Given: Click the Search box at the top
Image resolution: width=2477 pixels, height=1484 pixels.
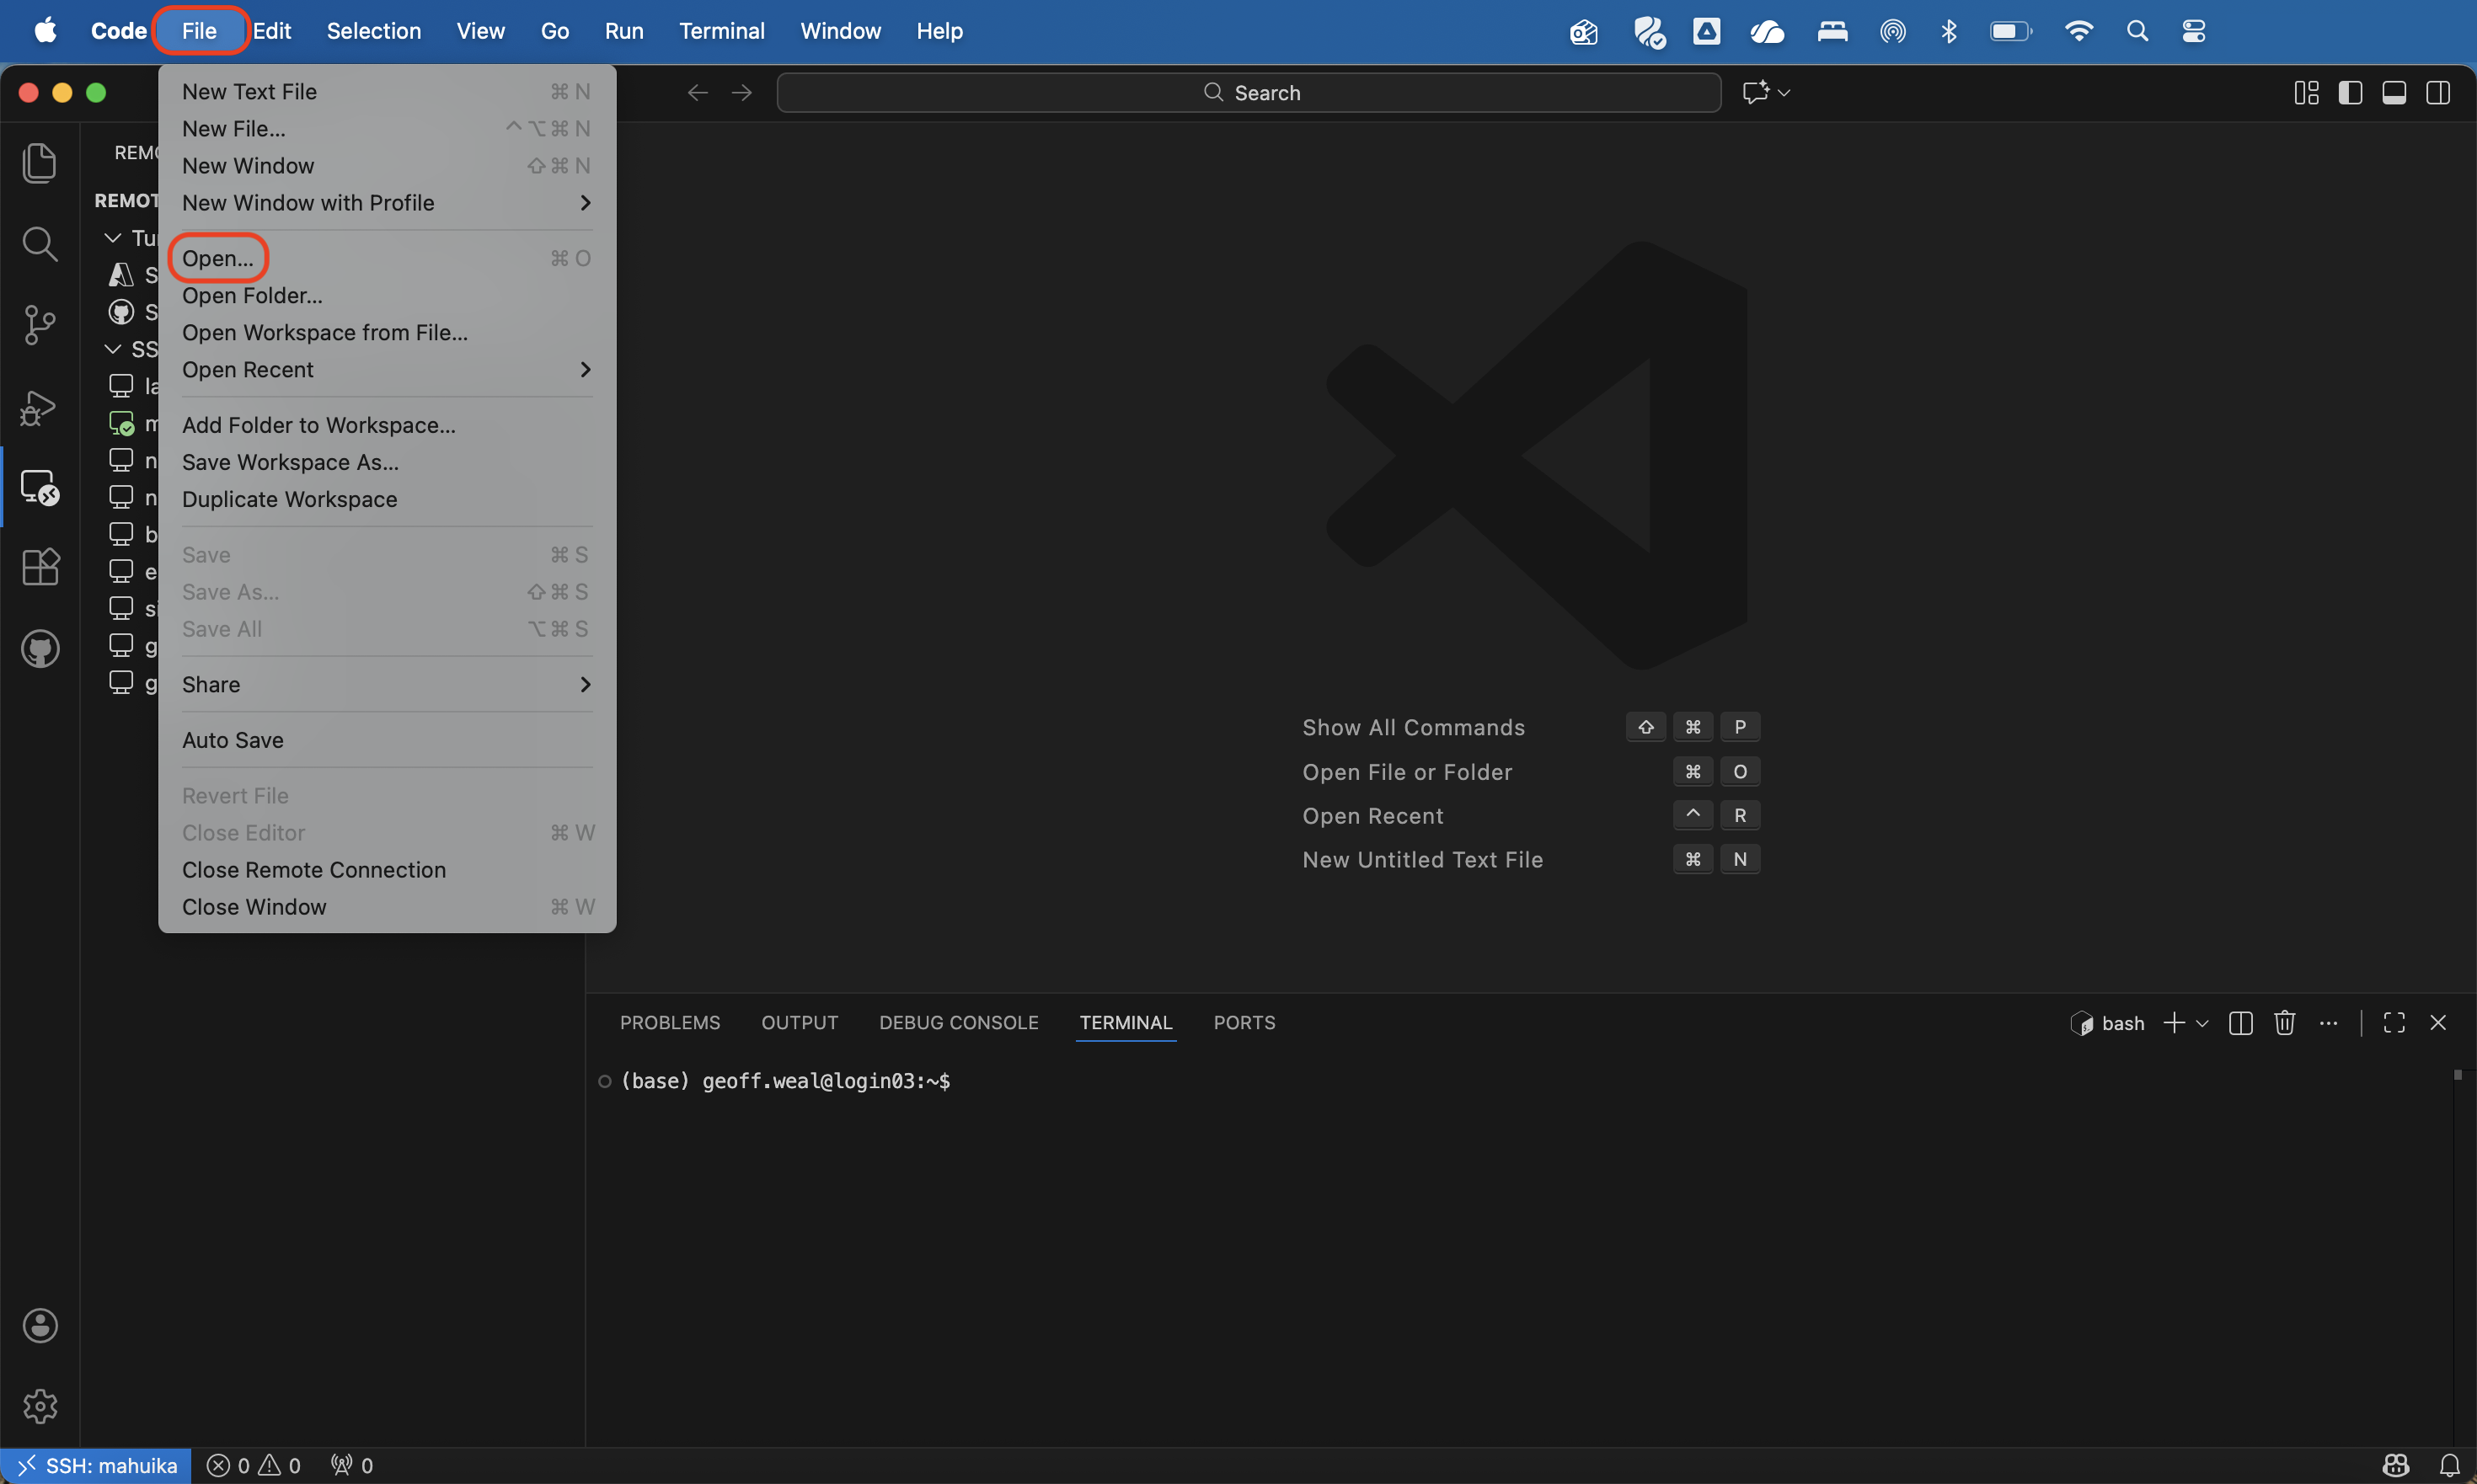Looking at the screenshot, I should tap(1249, 92).
